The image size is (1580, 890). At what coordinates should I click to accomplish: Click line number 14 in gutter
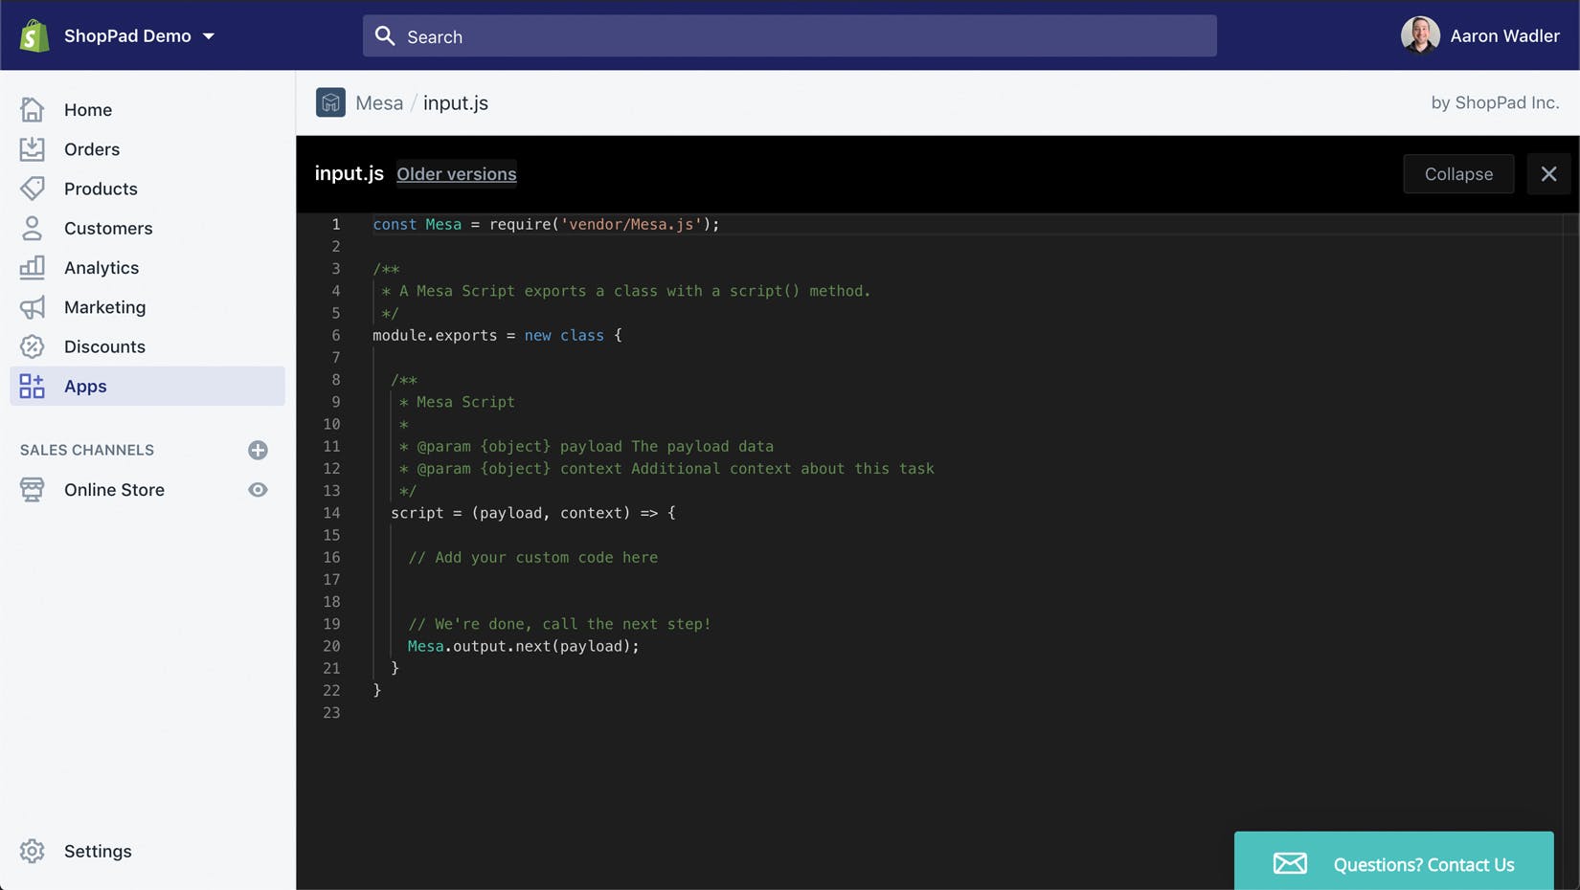click(331, 513)
